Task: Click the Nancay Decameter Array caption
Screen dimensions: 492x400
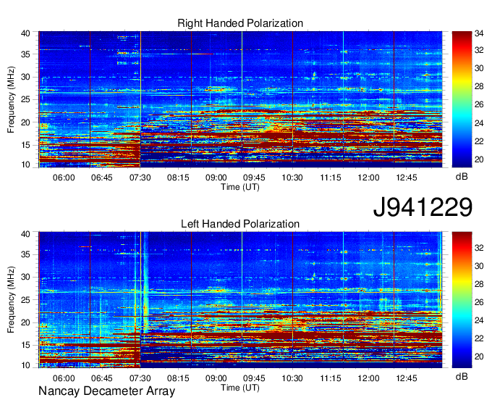Action: (106, 391)
